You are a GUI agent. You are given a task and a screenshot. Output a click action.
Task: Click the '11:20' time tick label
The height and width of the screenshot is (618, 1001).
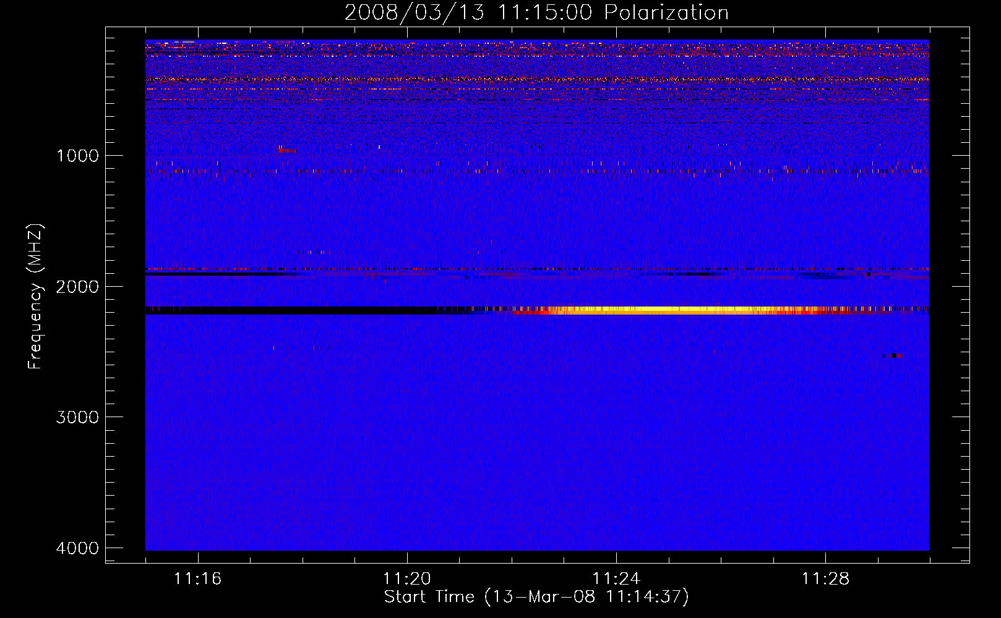pos(406,579)
